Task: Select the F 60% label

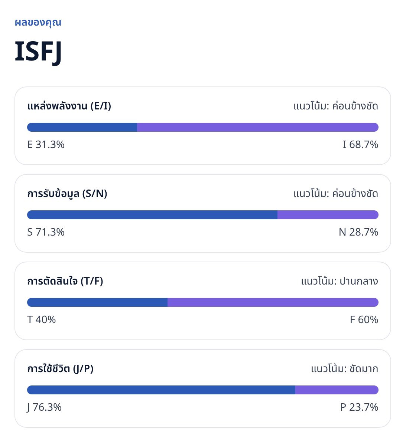Action: [364, 320]
